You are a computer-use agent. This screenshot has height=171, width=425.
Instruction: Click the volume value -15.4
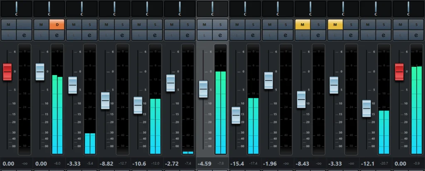click(x=237, y=164)
